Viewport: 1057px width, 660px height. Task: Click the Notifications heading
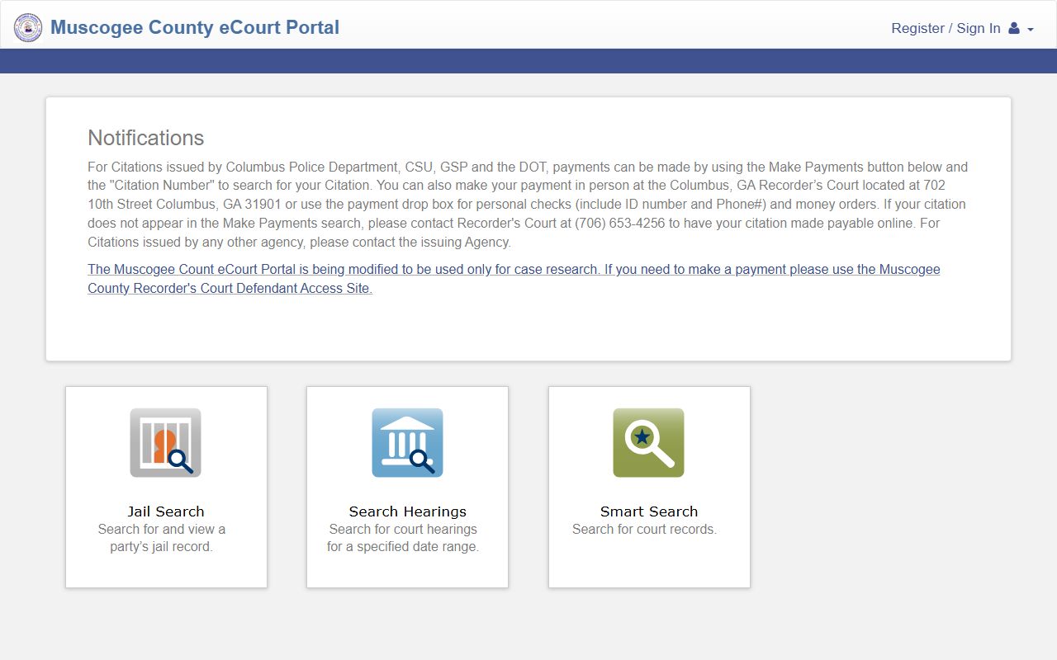click(x=146, y=138)
